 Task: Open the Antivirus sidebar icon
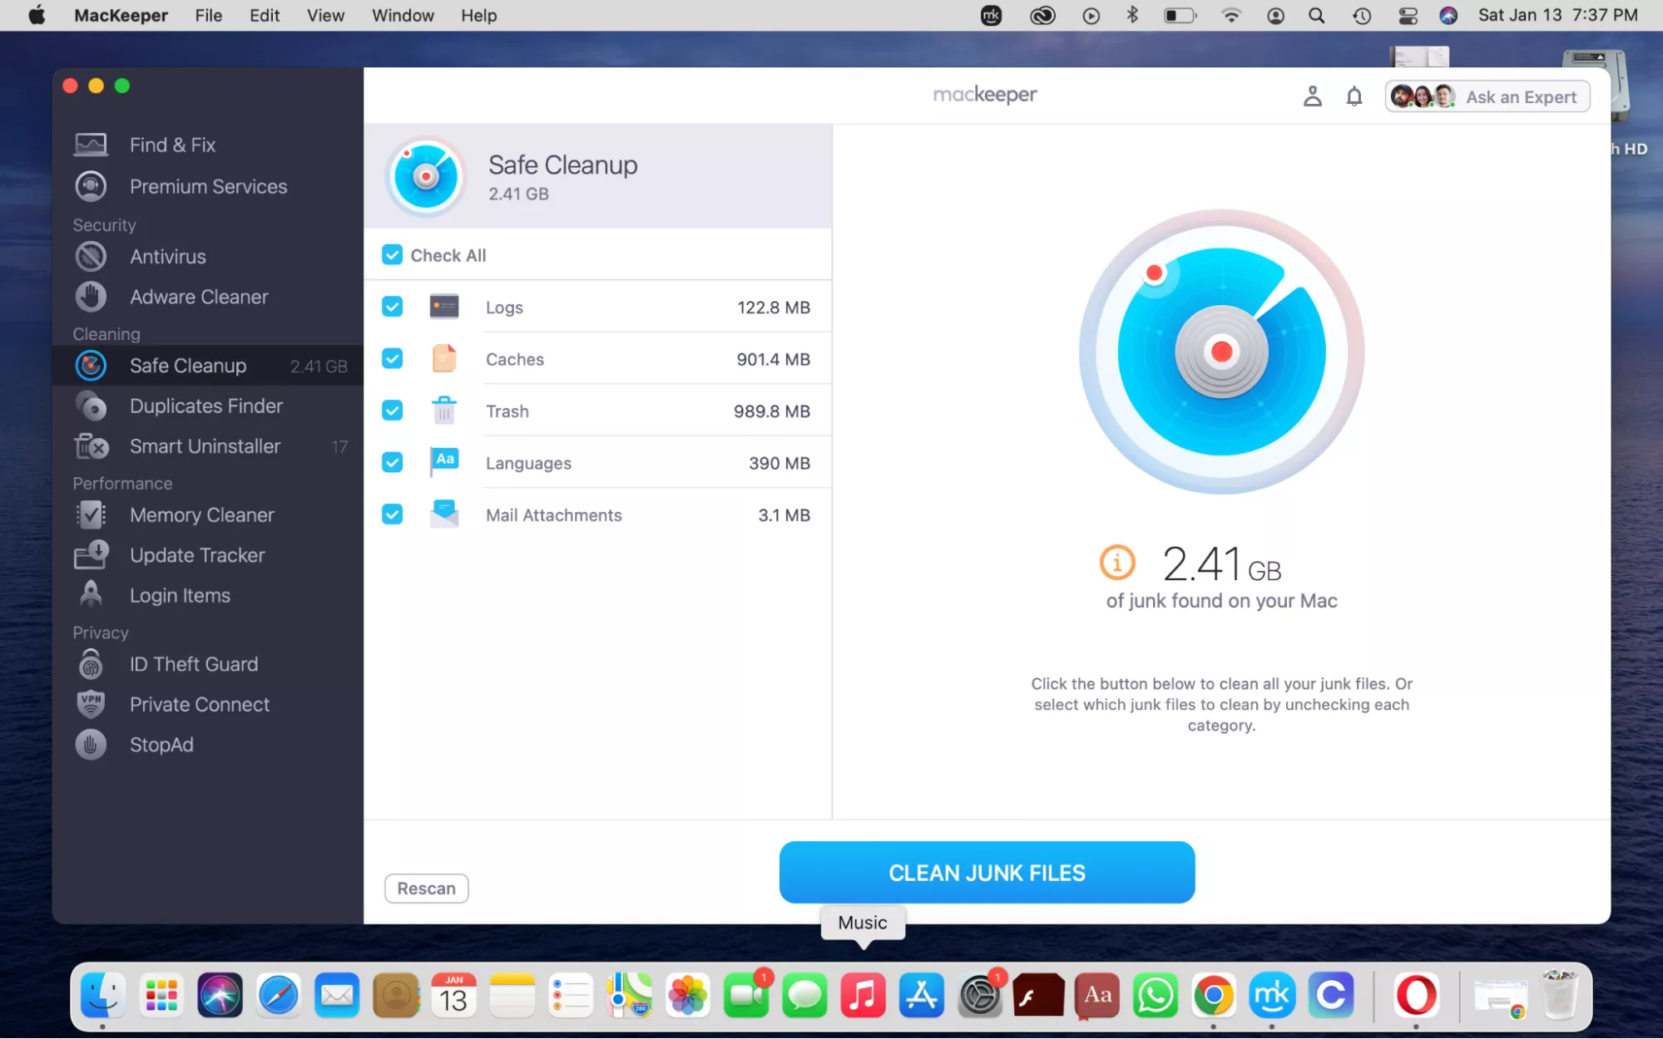(91, 257)
